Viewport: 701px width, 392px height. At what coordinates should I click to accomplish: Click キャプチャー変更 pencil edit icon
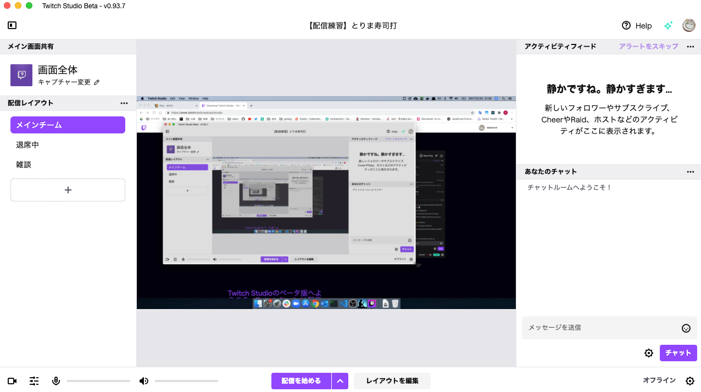point(97,82)
